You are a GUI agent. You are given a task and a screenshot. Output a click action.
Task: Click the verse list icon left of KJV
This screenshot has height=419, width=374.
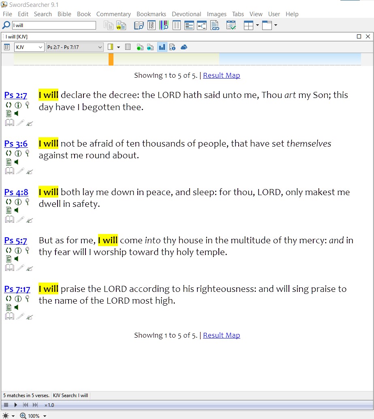click(x=7, y=47)
